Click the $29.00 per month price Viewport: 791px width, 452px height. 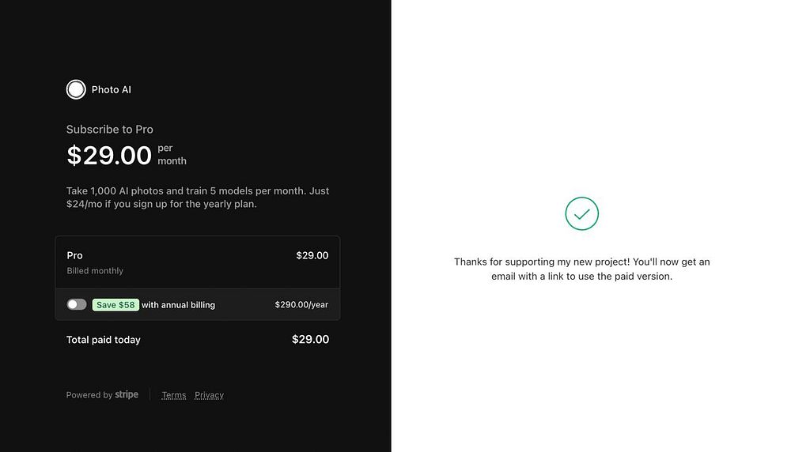click(x=109, y=155)
